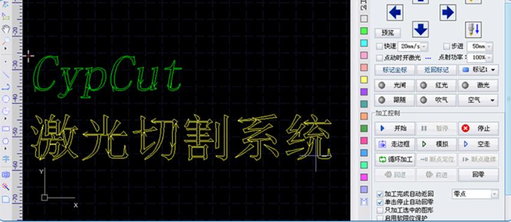511x222 pixels.
Task: Choose the line drawing tool
Action: [6, 75]
